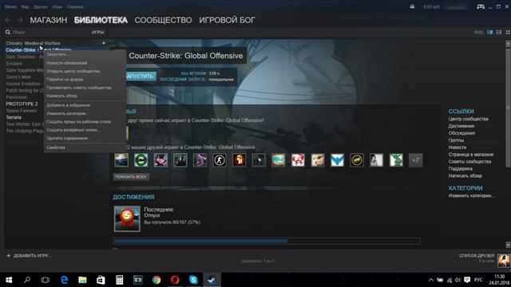This screenshot has width=511, height=287.
Task: Go to the ИГРОВОЙ БОГ profile tab
Action: point(227,20)
